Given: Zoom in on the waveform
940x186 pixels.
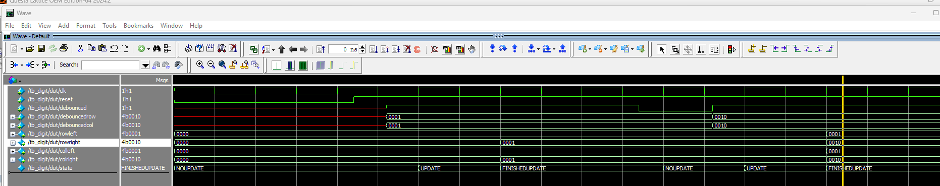Looking at the screenshot, I should click(x=200, y=65).
